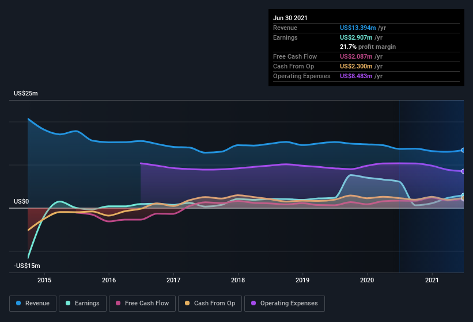Viewport: 473px width, 322px height.
Task: Toggle the Free Cash Flow legend button
Action: coord(142,304)
